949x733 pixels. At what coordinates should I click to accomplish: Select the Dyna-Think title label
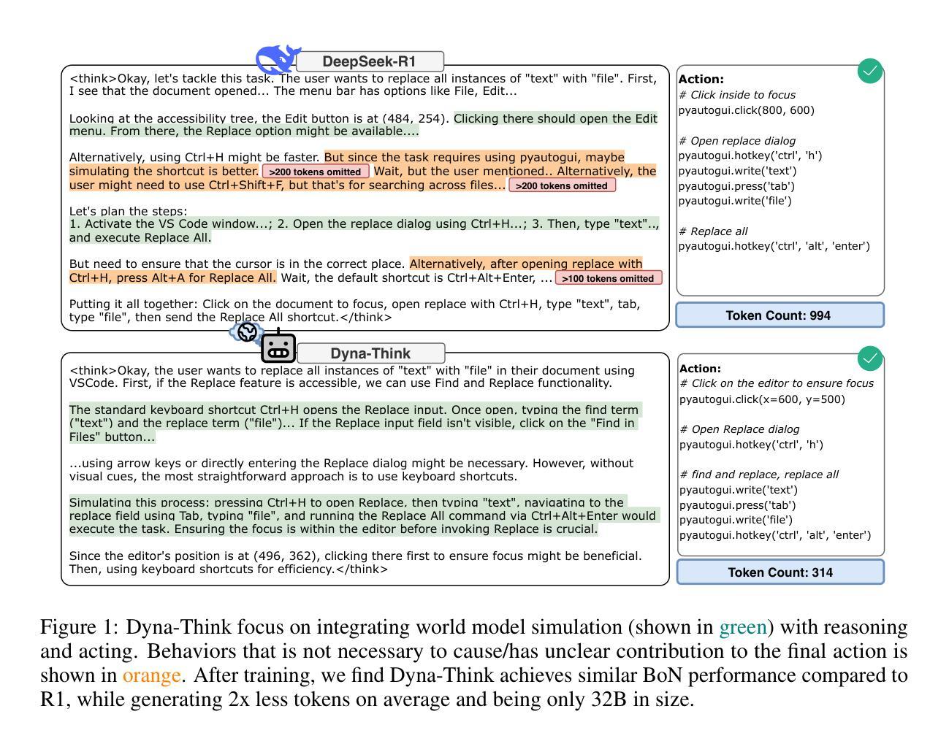point(370,353)
